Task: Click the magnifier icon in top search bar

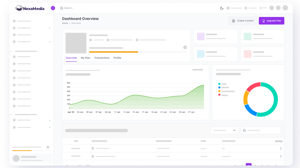Action: (x=62, y=8)
